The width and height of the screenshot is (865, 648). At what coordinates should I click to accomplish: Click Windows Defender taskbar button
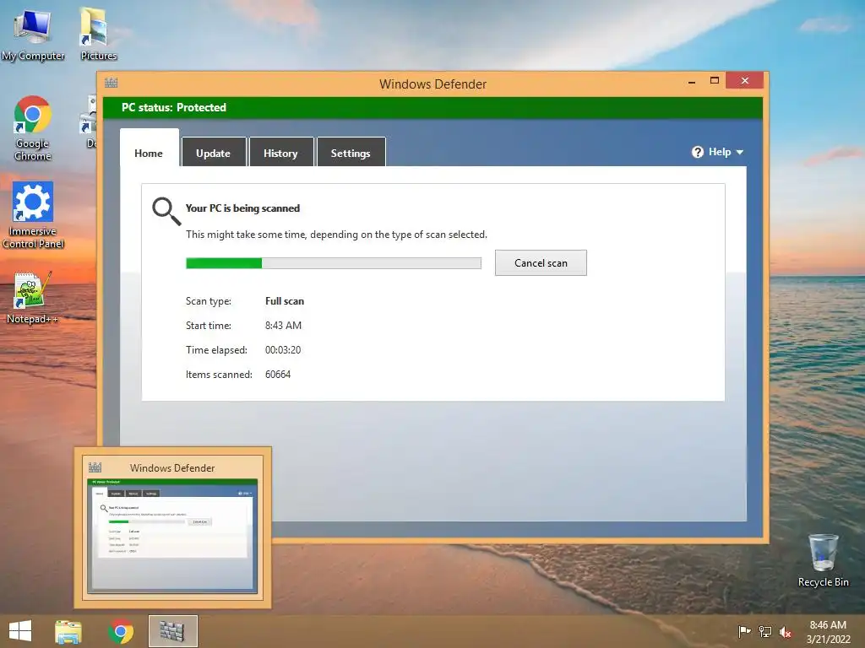(x=172, y=631)
